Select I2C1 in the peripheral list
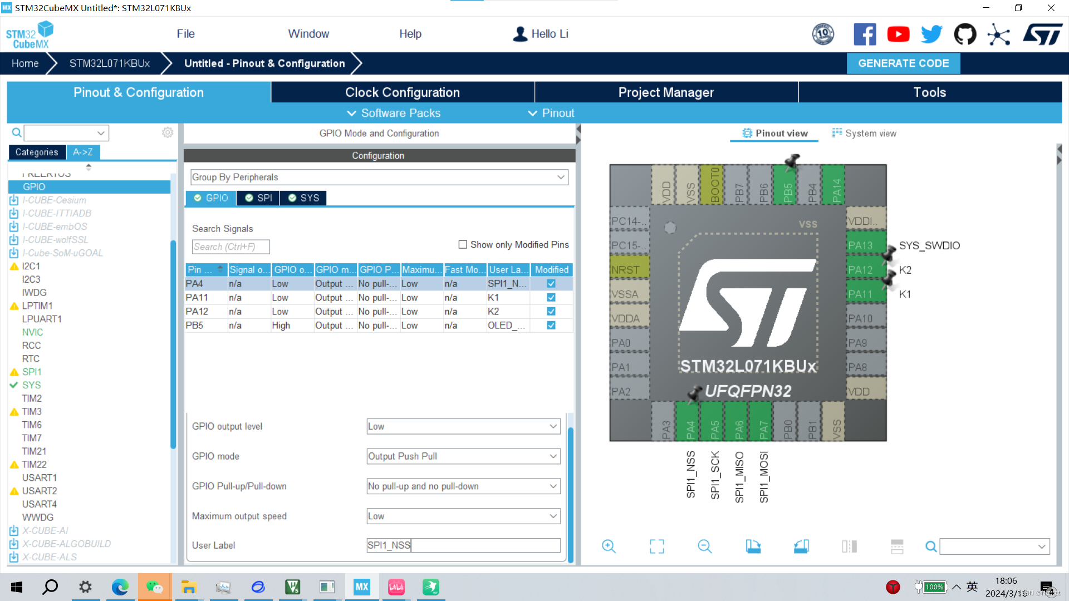1069x601 pixels. (31, 266)
